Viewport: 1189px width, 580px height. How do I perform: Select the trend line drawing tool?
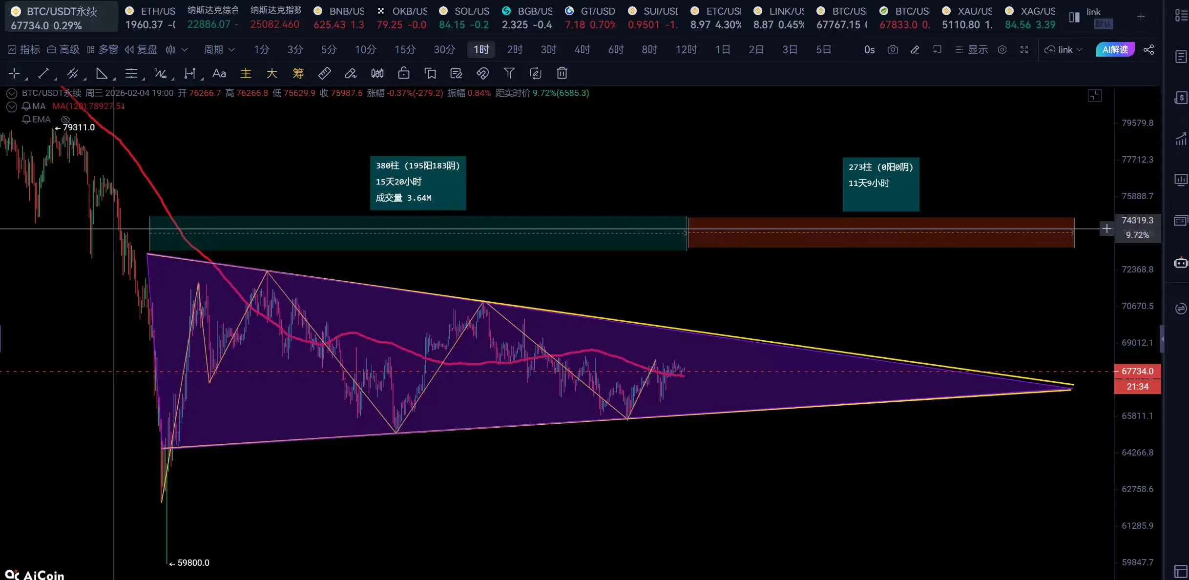(x=43, y=73)
